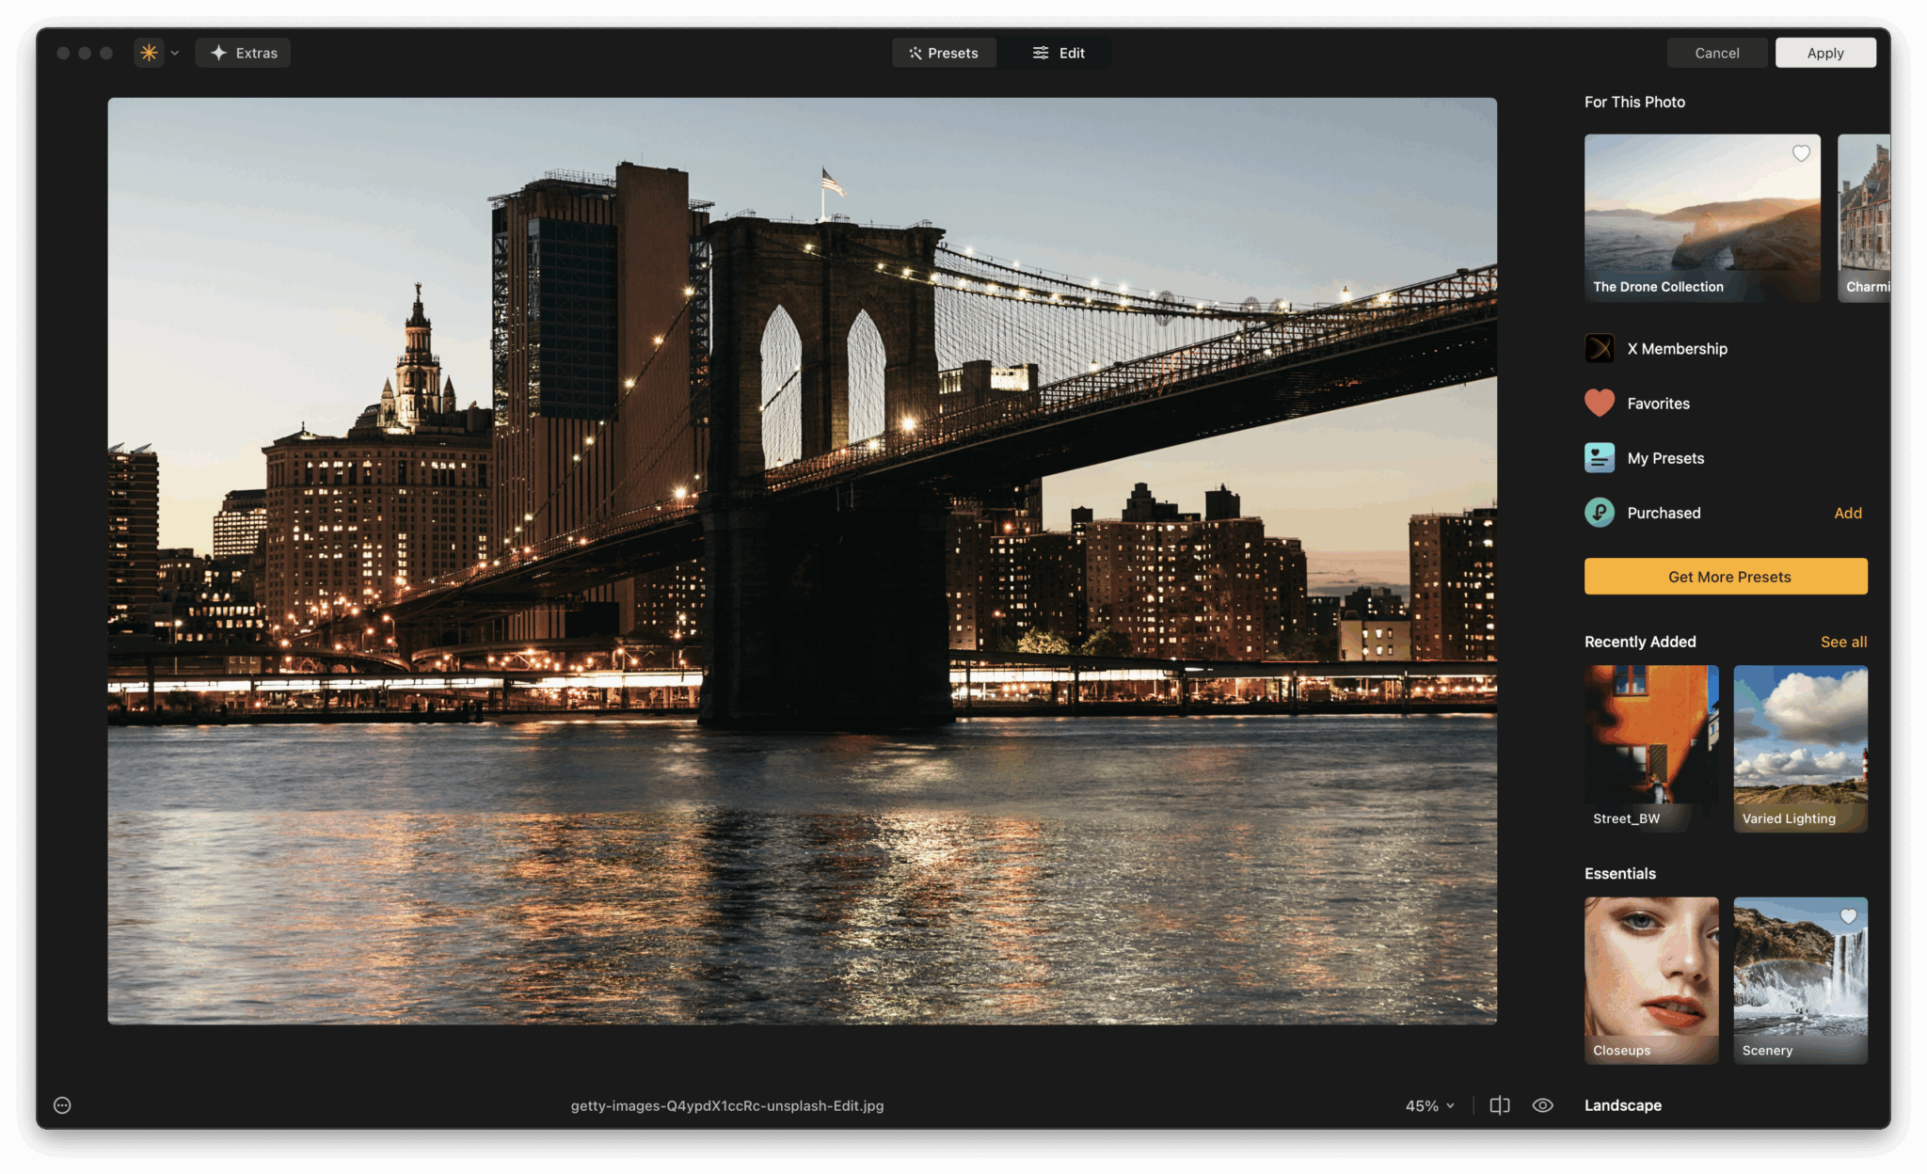The height and width of the screenshot is (1174, 1927).
Task: Click the Purchased presets icon
Action: 1598,513
